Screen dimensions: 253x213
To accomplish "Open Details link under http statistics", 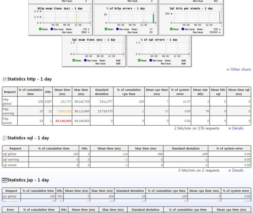I will tap(238, 128).
